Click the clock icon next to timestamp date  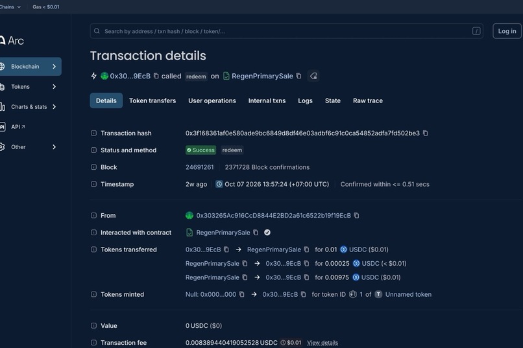(x=219, y=184)
